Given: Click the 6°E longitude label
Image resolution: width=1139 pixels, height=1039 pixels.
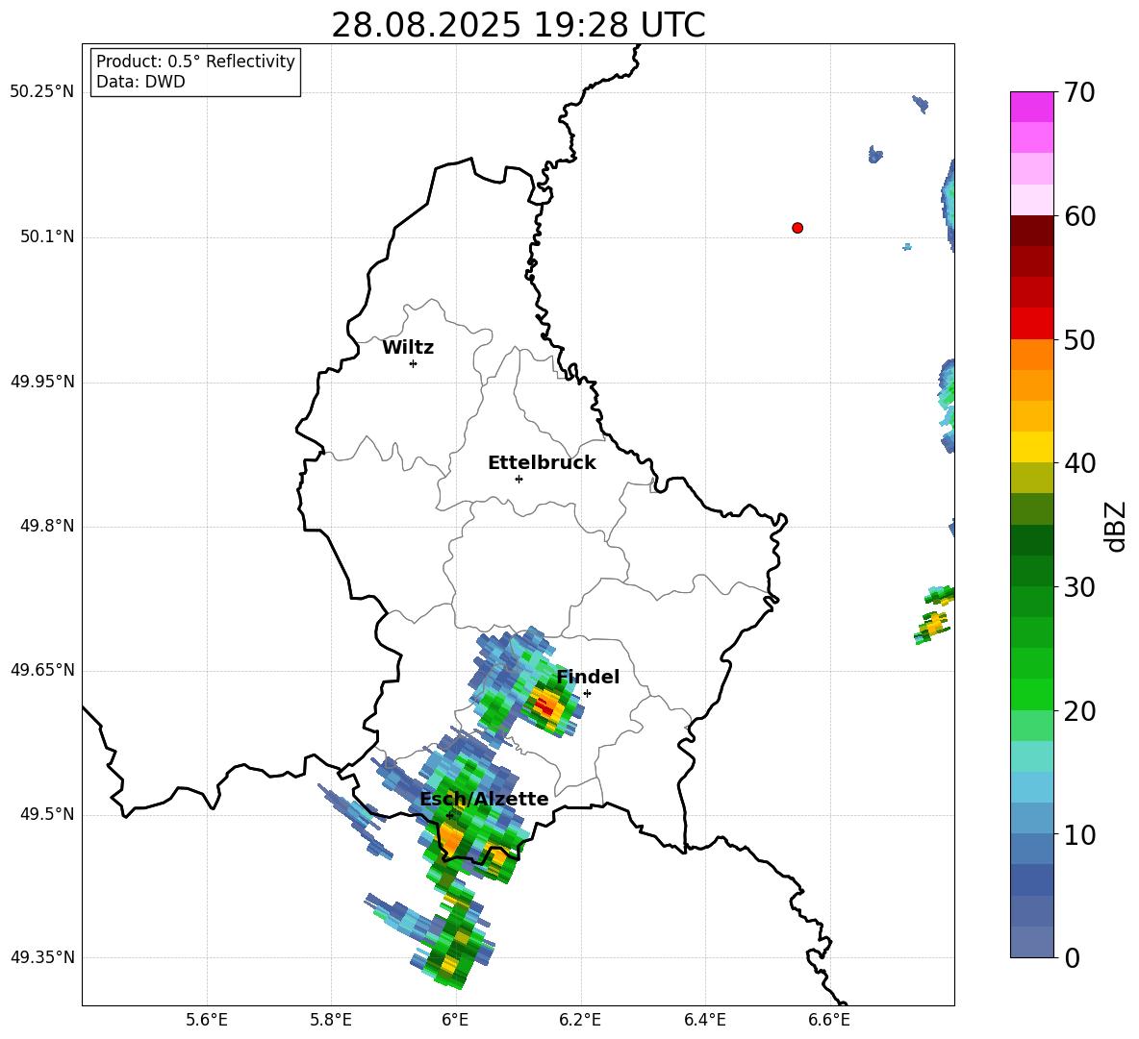Looking at the screenshot, I should tap(455, 1021).
